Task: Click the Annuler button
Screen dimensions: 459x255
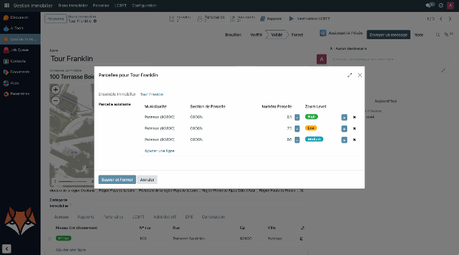Action: tap(147, 180)
